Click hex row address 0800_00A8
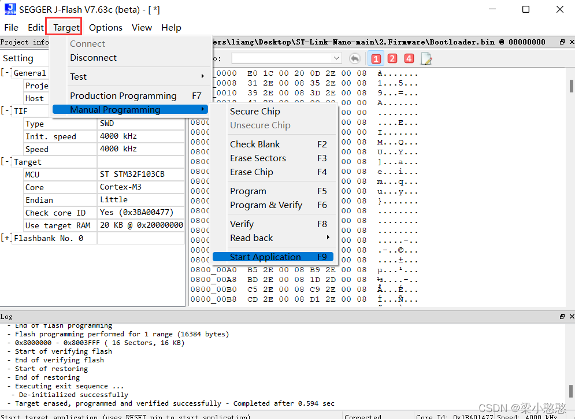 [x=213, y=280]
